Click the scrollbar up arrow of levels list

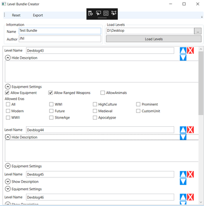coord(201,49)
